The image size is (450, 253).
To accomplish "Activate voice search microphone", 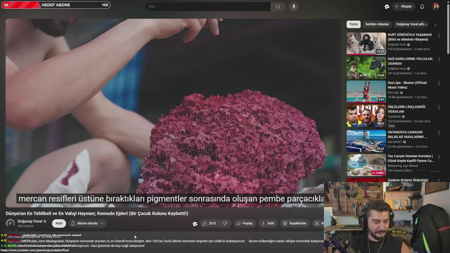I will [294, 6].
